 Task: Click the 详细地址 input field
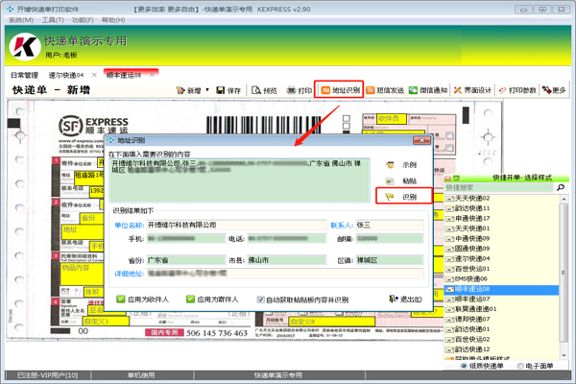click(x=285, y=274)
